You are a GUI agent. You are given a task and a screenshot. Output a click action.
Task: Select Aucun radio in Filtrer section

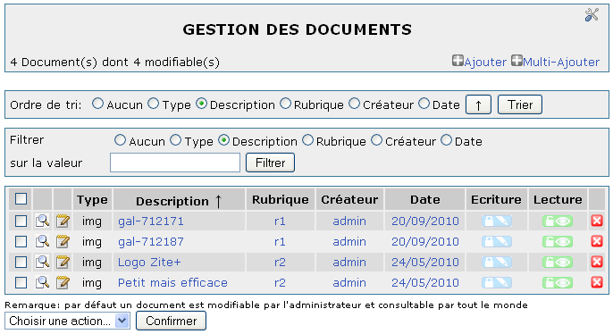coord(120,140)
